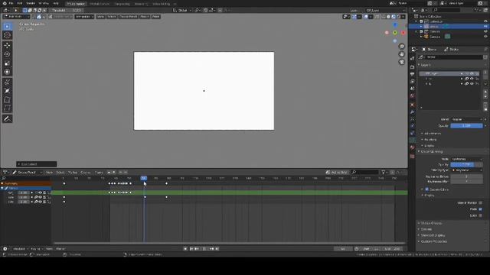Open the Edit menu
The width and height of the screenshot is (490, 275).
pyautogui.click(x=20, y=3)
